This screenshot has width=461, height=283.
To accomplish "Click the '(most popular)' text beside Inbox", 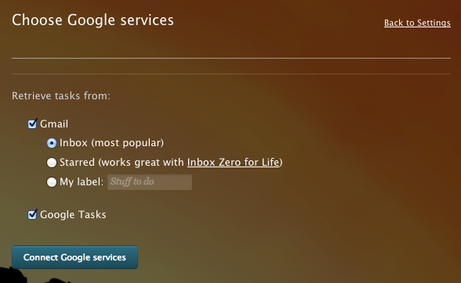I will (127, 143).
